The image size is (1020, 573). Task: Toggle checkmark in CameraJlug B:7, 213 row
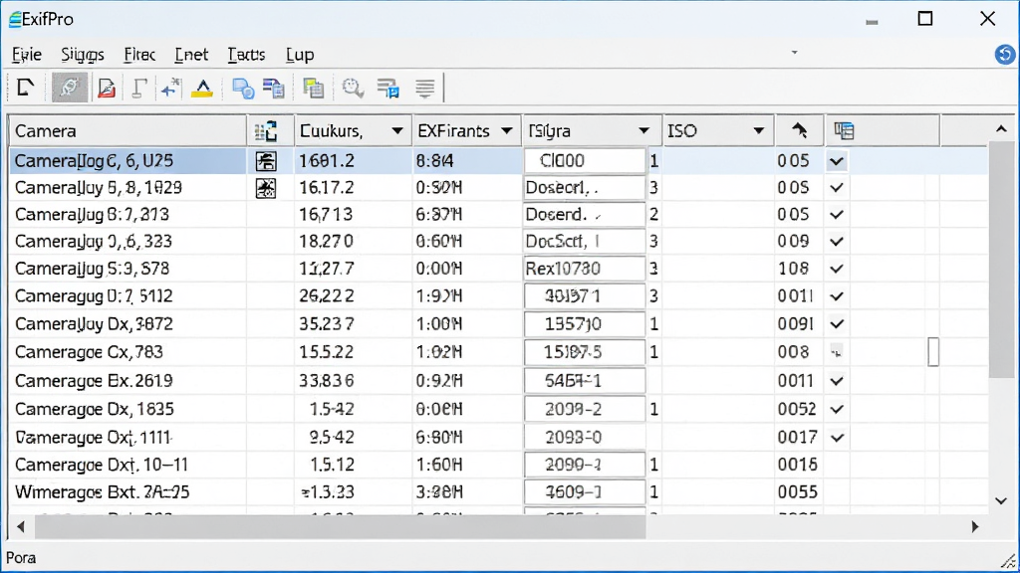[x=837, y=215]
